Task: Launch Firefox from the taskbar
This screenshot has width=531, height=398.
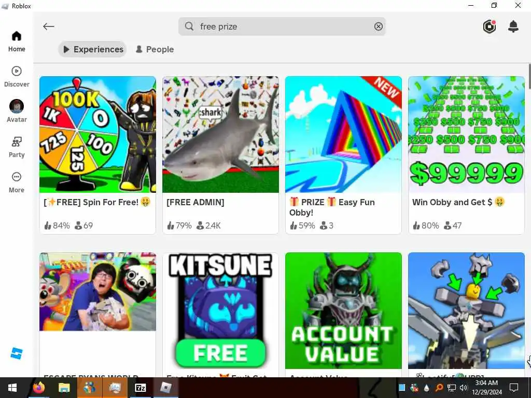Action: click(x=39, y=388)
